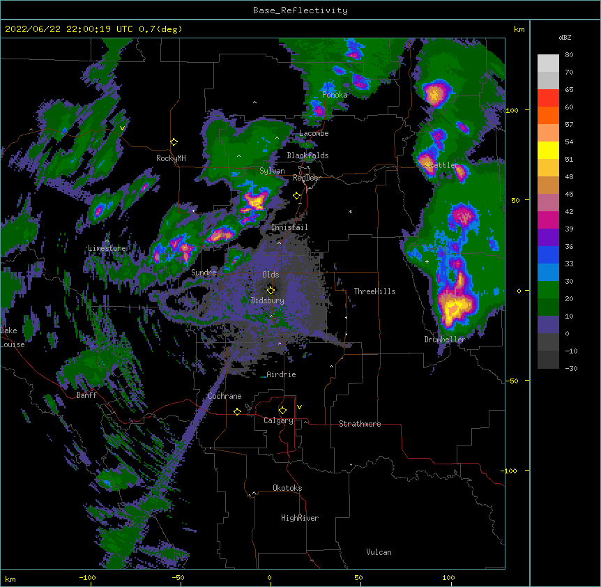The height and width of the screenshot is (587, 601).
Task: Click the Stettler city label
Action: [x=442, y=165]
